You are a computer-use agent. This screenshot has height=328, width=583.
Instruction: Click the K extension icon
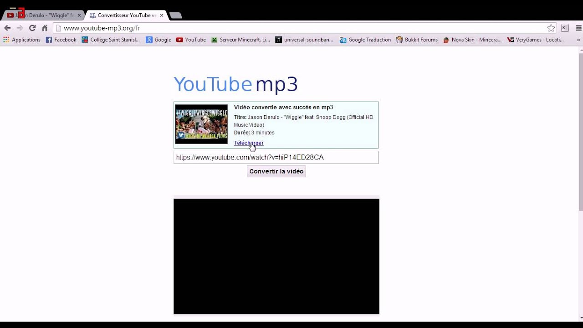(x=565, y=28)
